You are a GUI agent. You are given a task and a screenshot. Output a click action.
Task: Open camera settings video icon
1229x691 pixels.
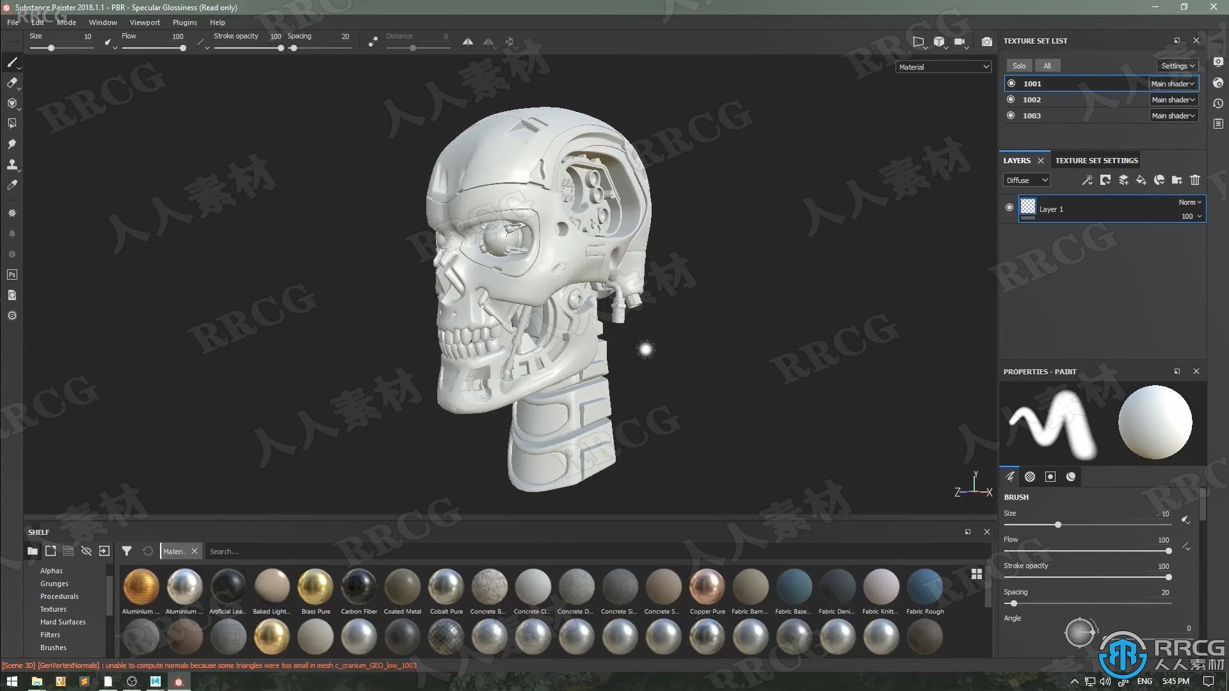coord(960,42)
